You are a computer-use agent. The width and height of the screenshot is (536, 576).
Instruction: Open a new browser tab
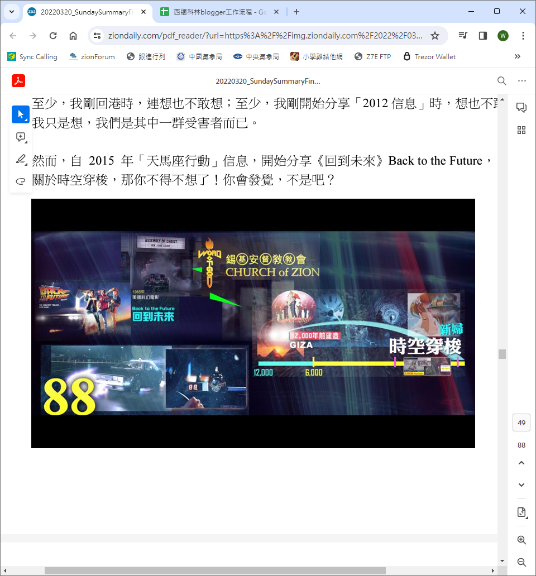tap(296, 12)
